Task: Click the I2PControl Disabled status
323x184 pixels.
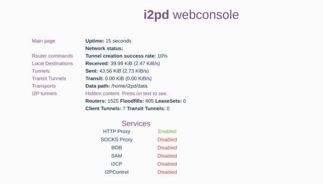Action: tap(167, 172)
